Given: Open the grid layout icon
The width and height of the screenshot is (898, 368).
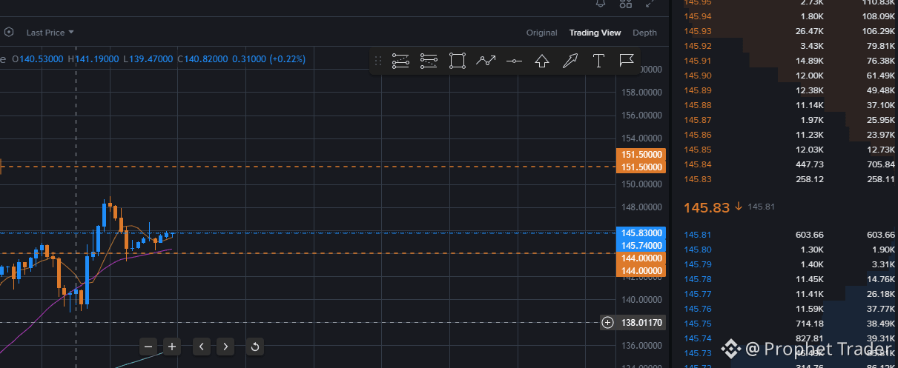Looking at the screenshot, I should pyautogui.click(x=625, y=3).
